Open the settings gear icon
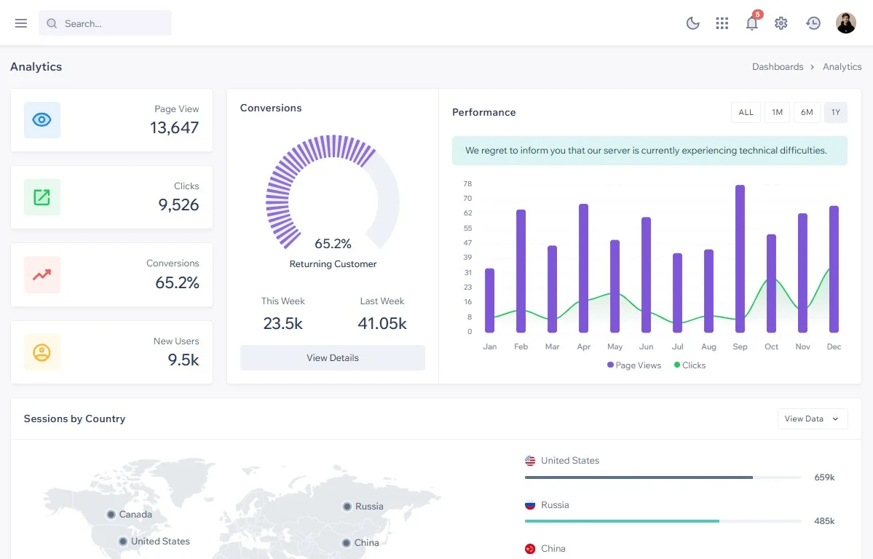This screenshot has height=559, width=873. pyautogui.click(x=781, y=23)
